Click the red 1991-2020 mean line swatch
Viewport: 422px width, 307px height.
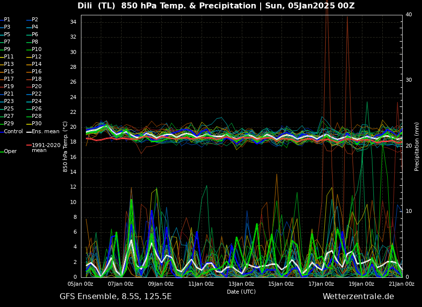click(x=29, y=146)
